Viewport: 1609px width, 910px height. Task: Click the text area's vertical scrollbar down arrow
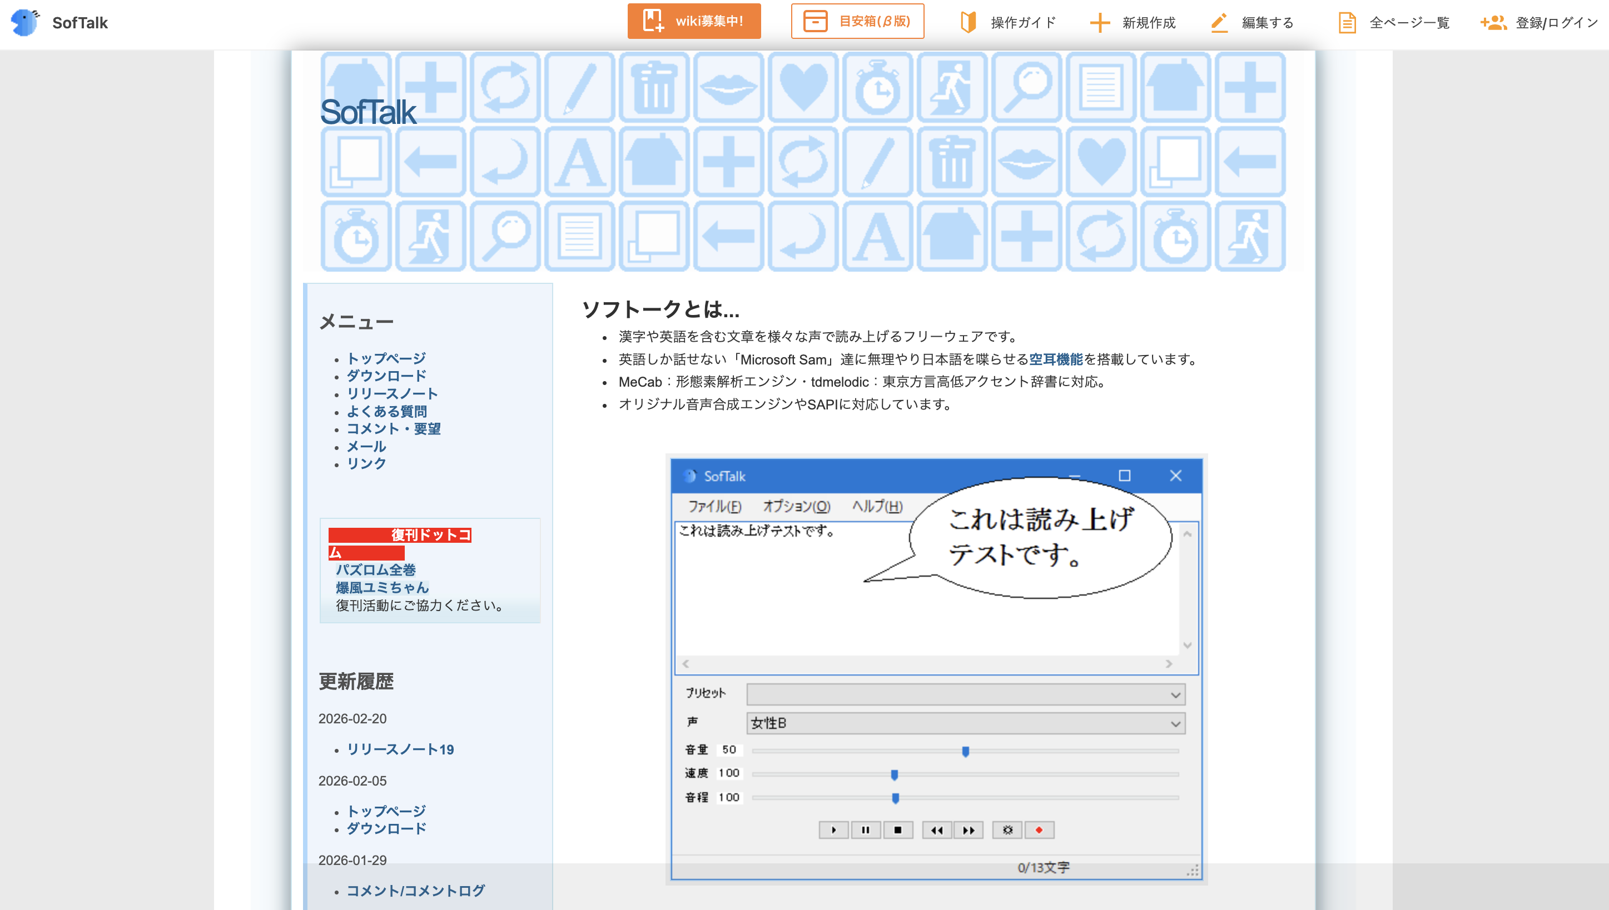pos(1188,645)
